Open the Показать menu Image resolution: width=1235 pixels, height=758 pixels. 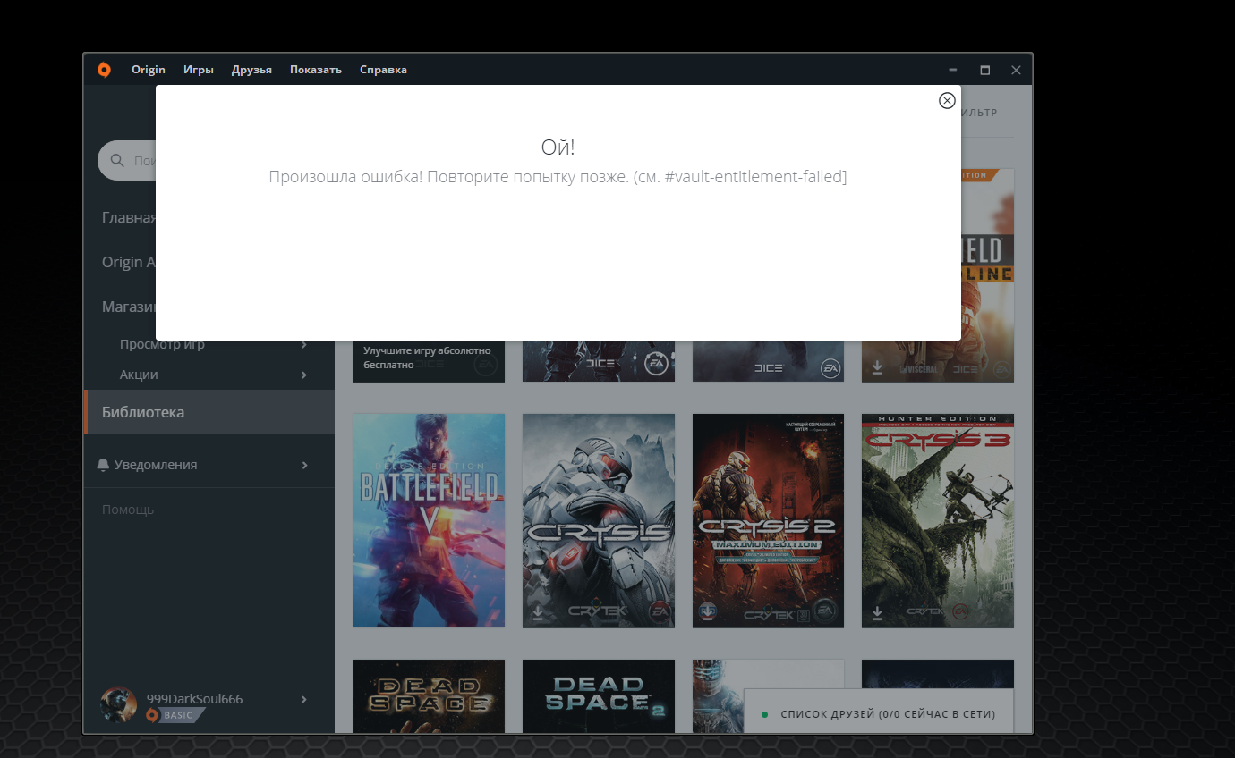[316, 70]
